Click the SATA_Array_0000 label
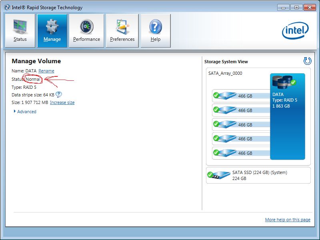 pyautogui.click(x=225, y=73)
